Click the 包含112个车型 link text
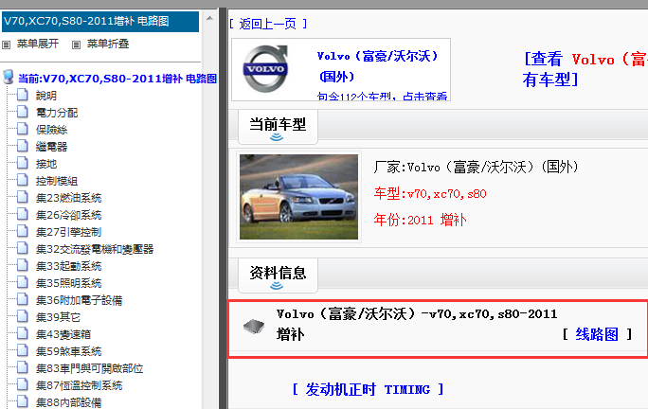 (382, 97)
